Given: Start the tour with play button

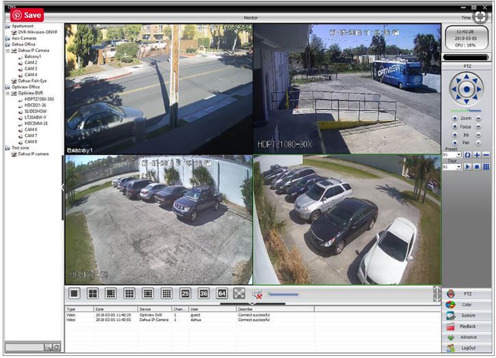Looking at the screenshot, I should click(x=468, y=167).
